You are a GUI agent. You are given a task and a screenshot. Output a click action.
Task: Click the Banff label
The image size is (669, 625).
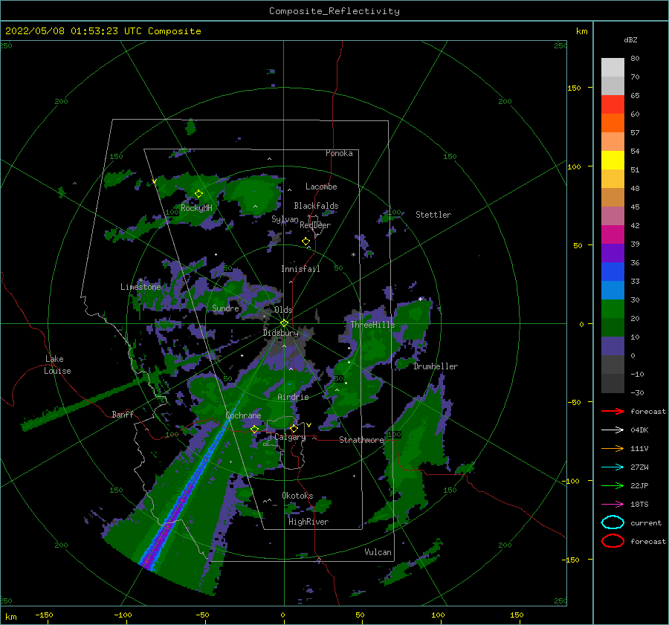123,414
